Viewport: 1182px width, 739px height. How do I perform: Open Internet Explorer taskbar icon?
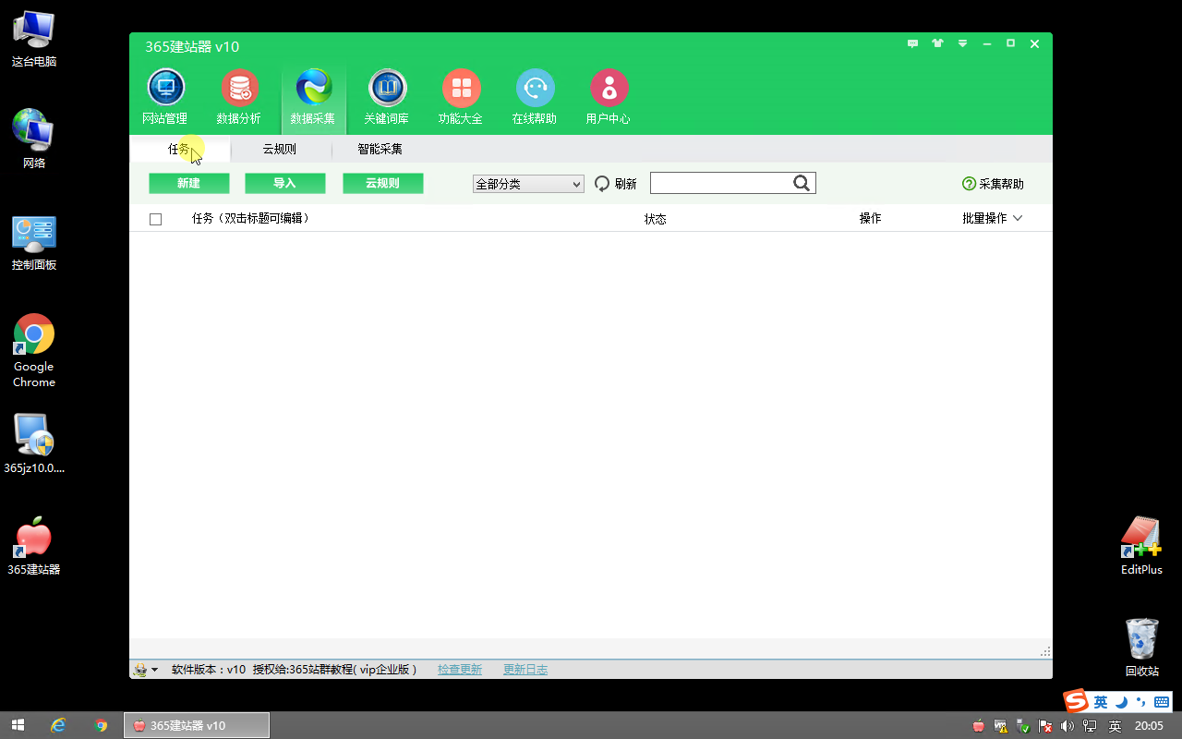tap(58, 725)
